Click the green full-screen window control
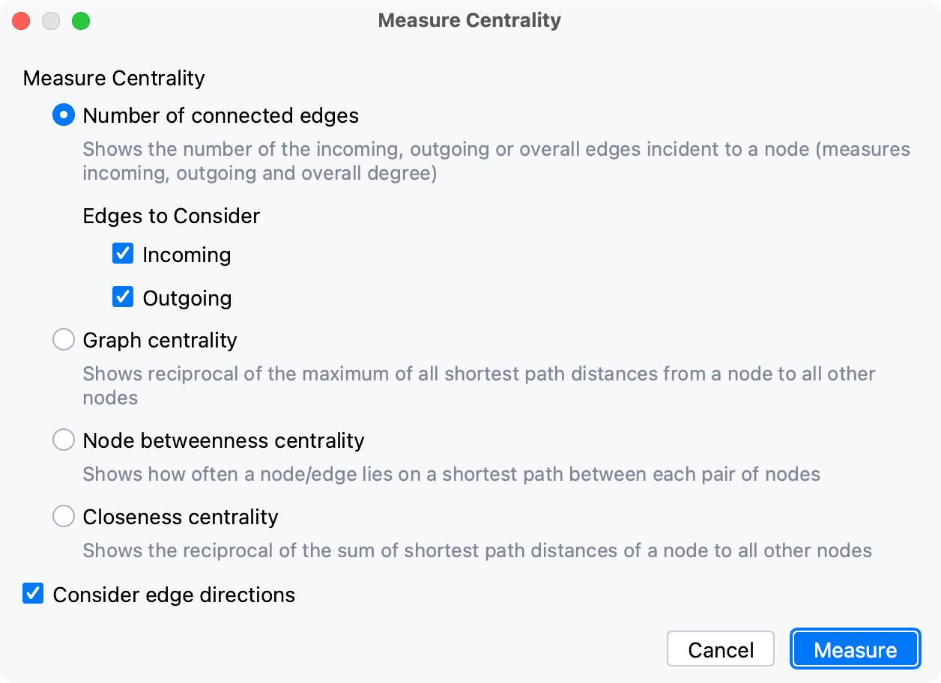Screen dimensions: 941x683 [82, 21]
